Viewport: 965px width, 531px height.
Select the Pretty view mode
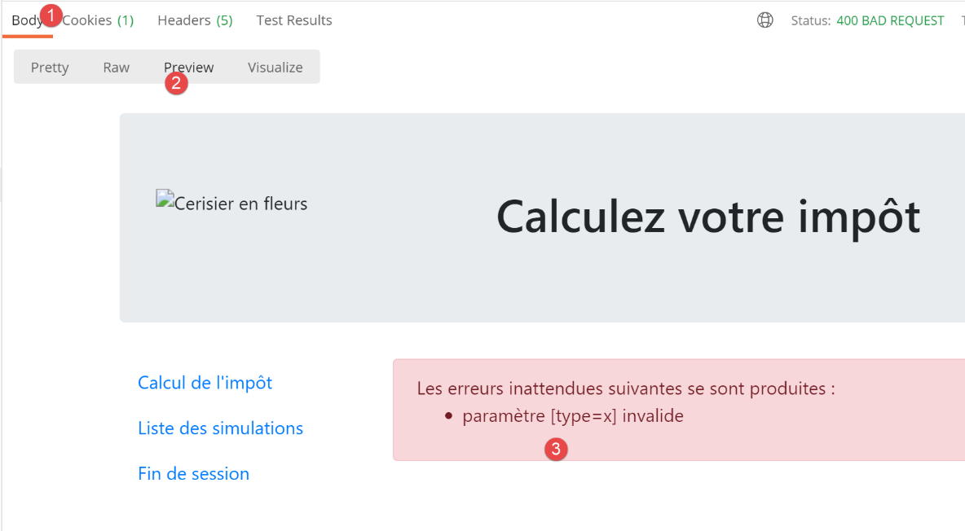coord(50,68)
